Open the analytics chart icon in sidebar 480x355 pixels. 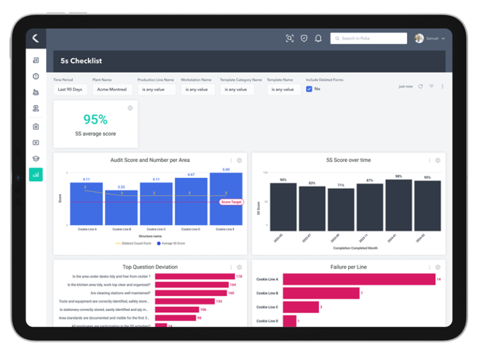[36, 174]
